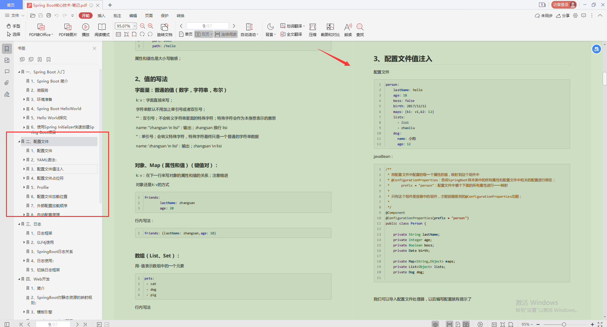
Task: Enter reading mode
Action: coord(102,30)
